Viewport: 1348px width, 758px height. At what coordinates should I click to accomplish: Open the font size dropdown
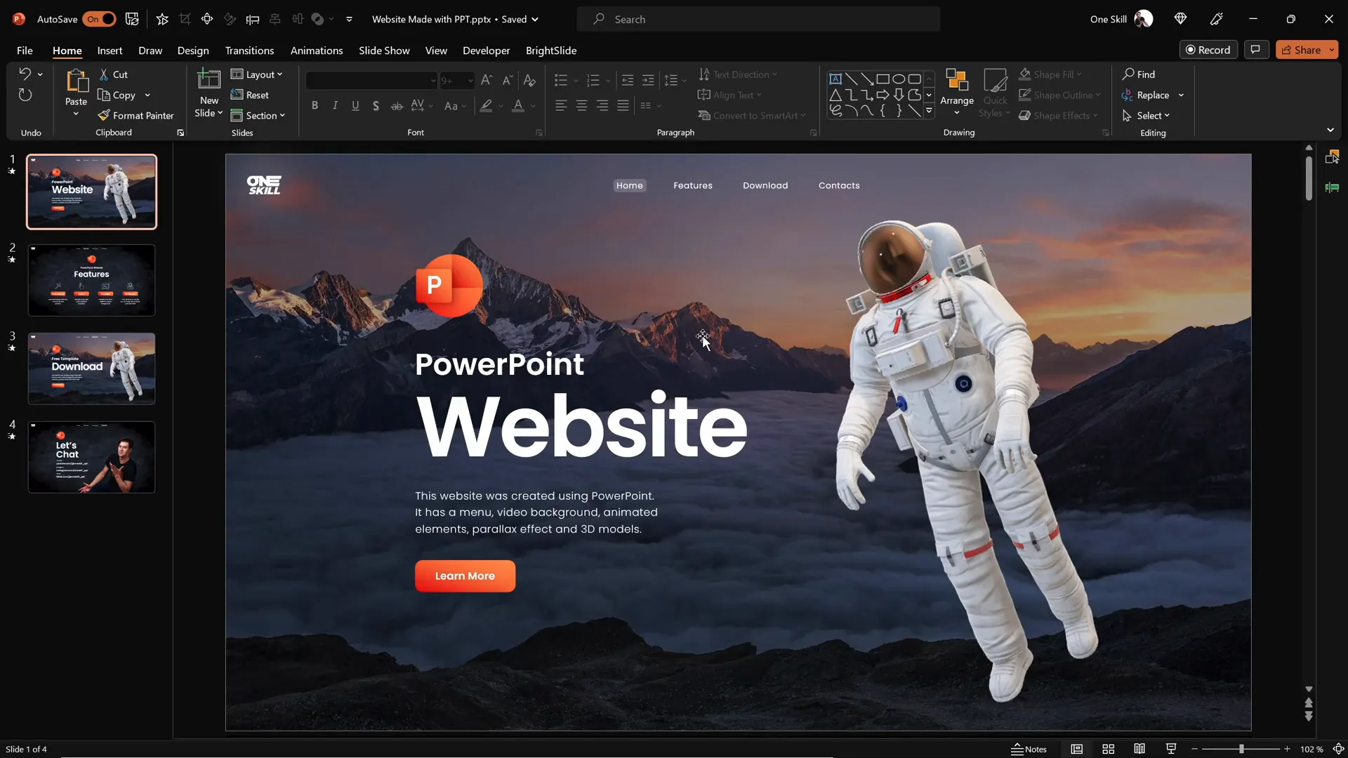470,81
